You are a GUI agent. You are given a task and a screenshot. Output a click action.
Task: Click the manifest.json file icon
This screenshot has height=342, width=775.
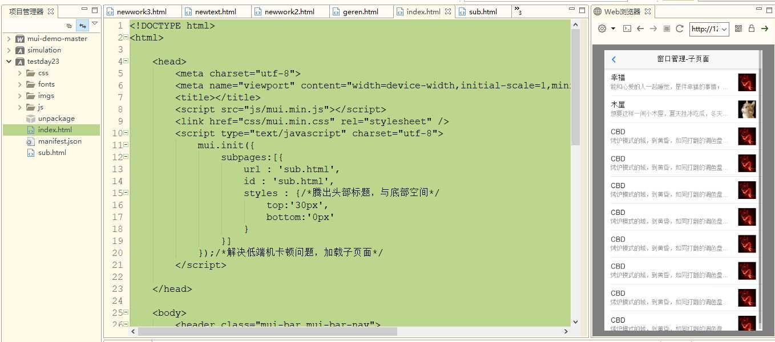31,141
